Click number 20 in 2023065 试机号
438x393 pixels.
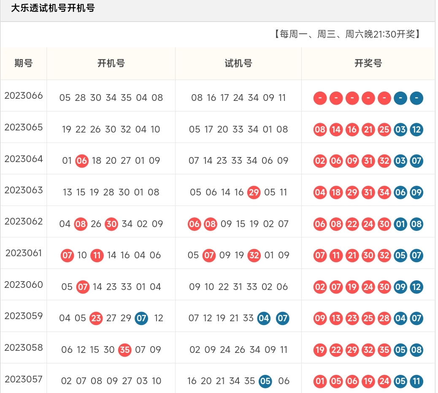(223, 129)
